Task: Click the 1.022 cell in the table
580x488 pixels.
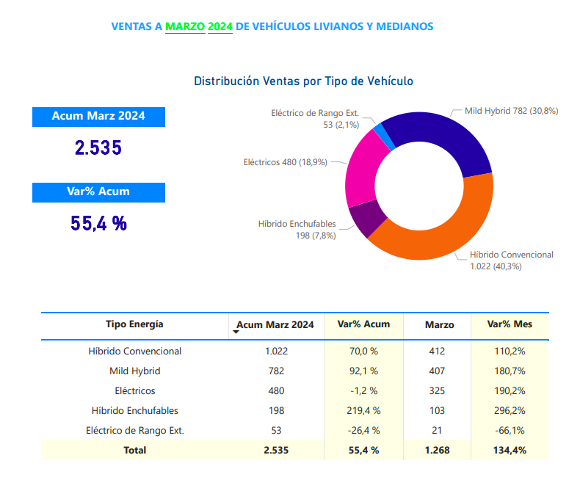Action: (276, 352)
